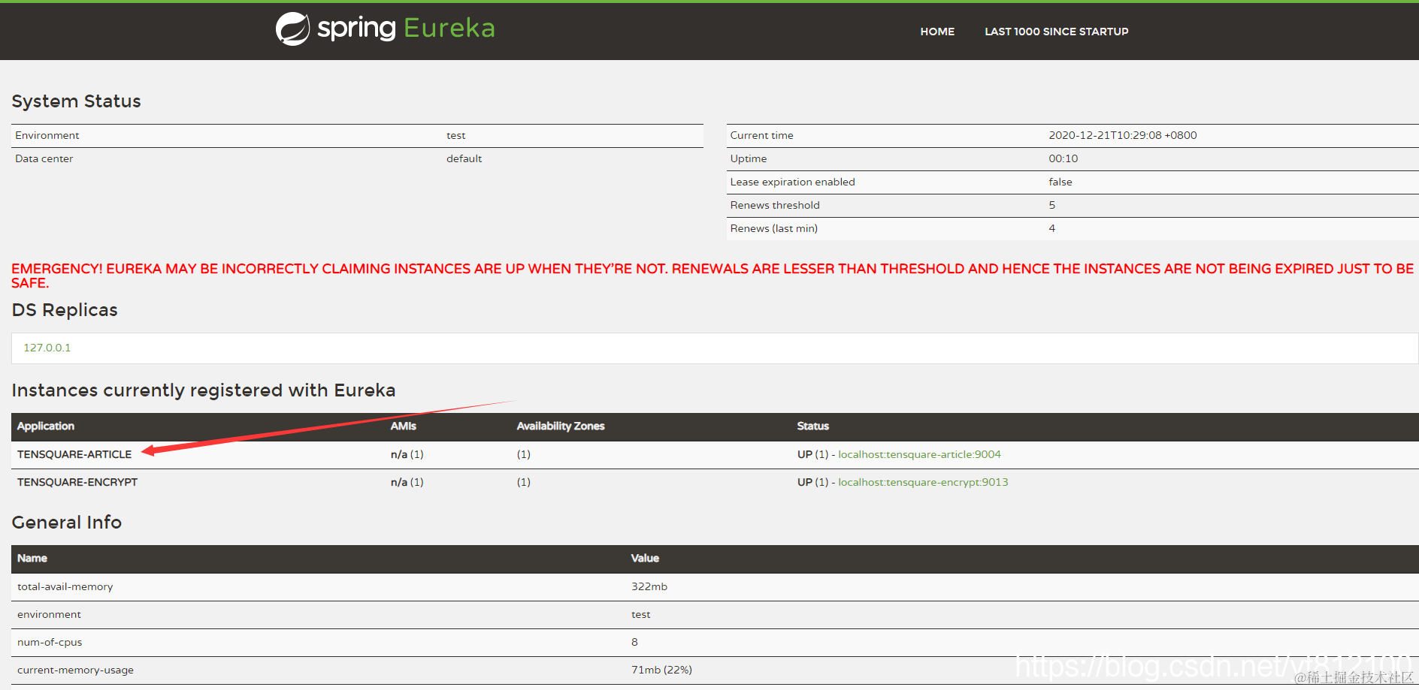Select the Environment label in System Status

(x=47, y=135)
